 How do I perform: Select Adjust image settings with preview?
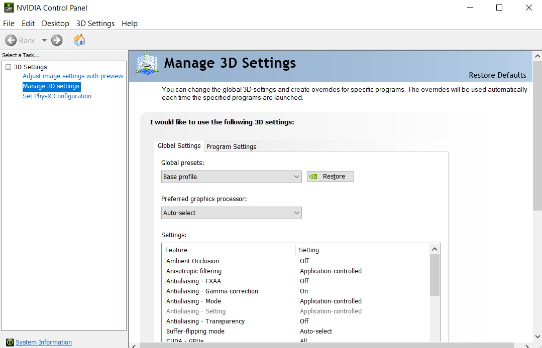coord(73,76)
